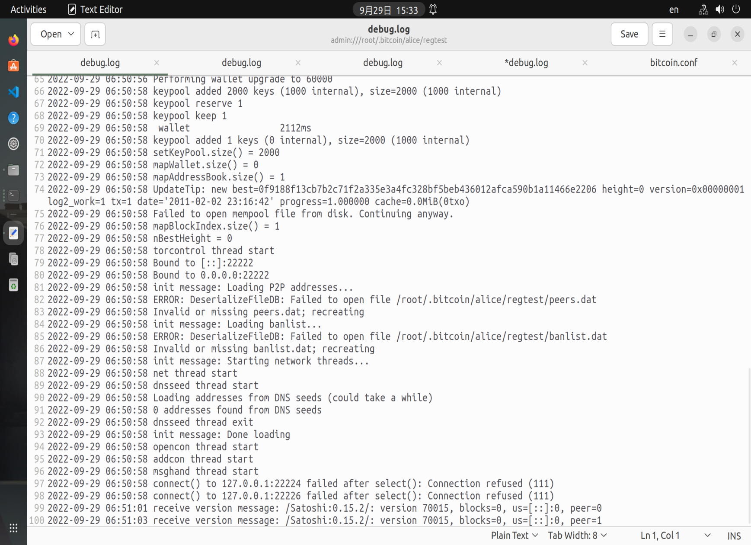Switch to the modified *debug.log tab
This screenshot has width=751, height=545.
(x=526, y=63)
